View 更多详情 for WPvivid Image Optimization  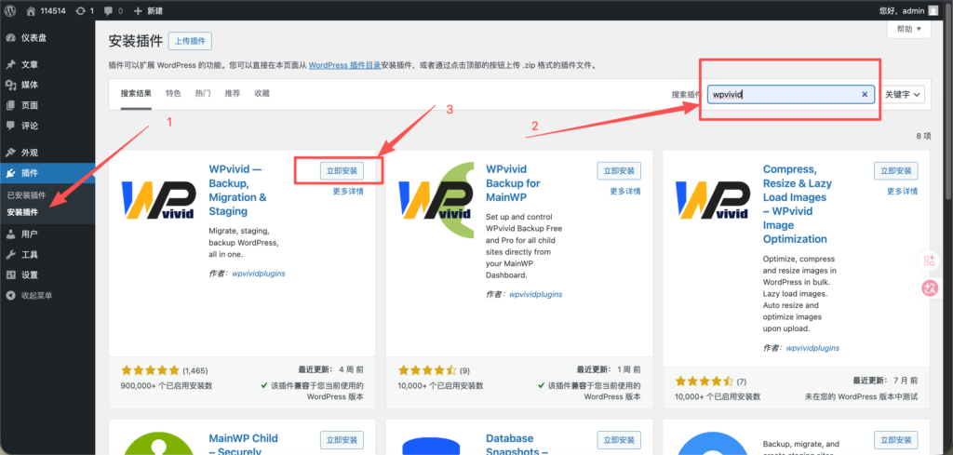[x=902, y=191]
